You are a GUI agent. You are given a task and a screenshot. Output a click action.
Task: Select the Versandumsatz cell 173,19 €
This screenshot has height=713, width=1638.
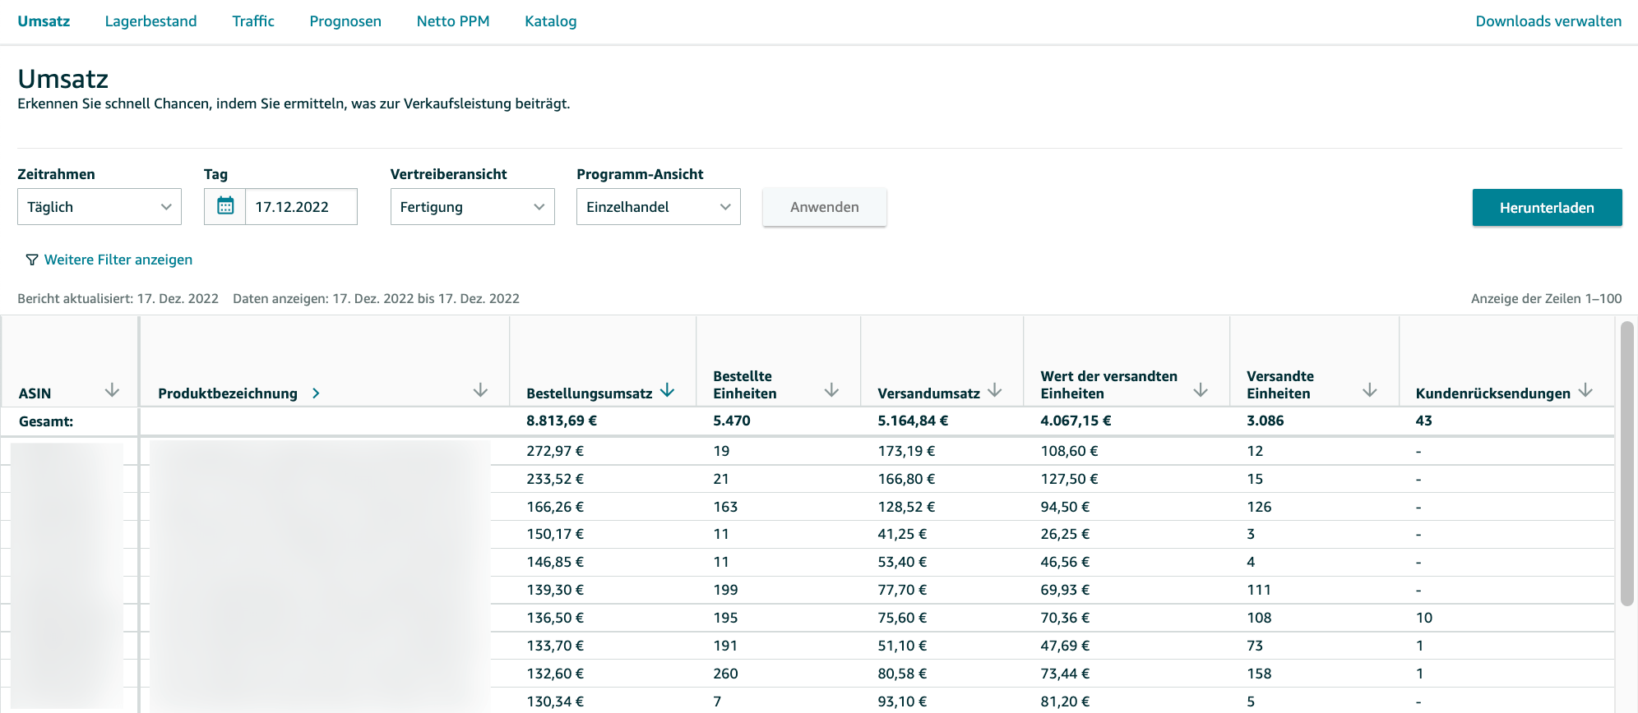[x=906, y=451]
